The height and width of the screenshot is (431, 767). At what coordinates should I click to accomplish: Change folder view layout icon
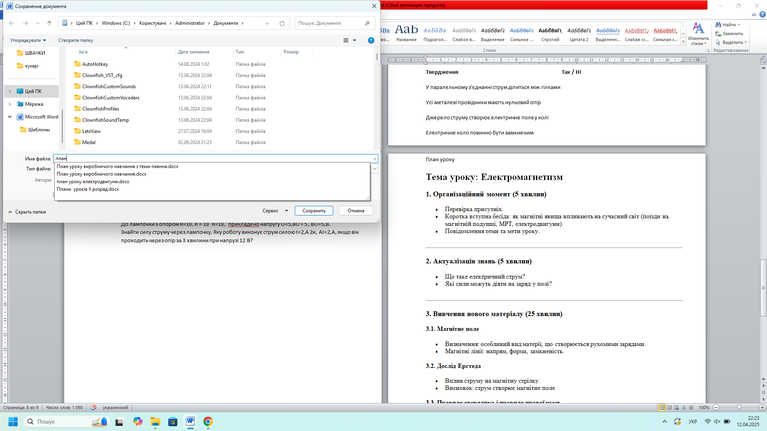tap(346, 40)
